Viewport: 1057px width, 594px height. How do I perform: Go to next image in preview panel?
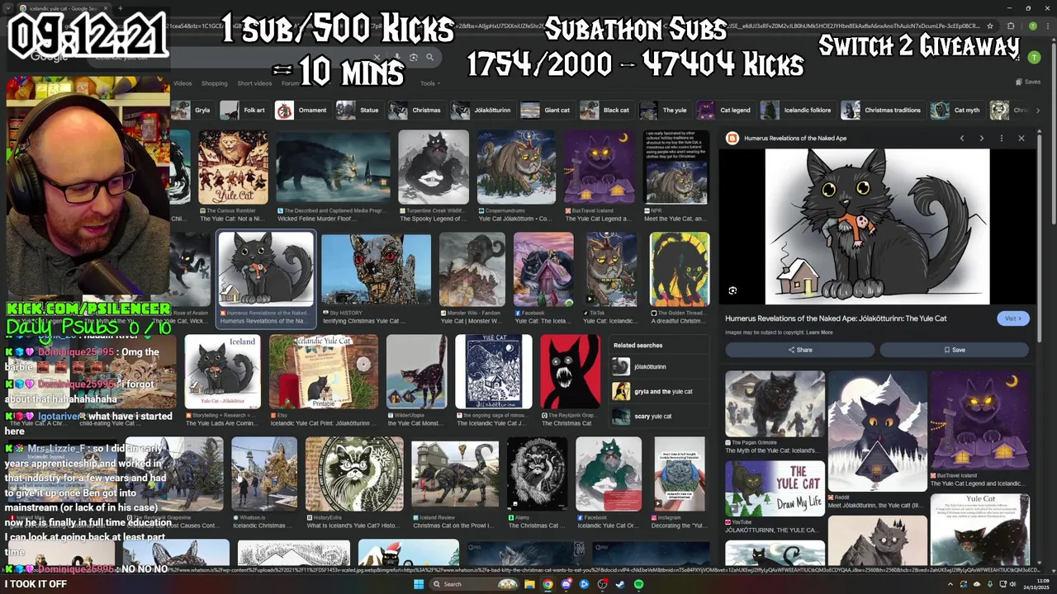click(x=982, y=139)
